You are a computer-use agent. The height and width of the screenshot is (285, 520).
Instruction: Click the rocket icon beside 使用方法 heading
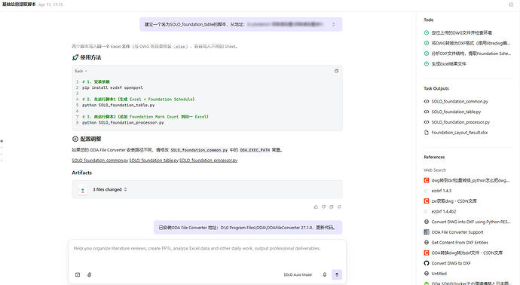[x=75, y=57]
